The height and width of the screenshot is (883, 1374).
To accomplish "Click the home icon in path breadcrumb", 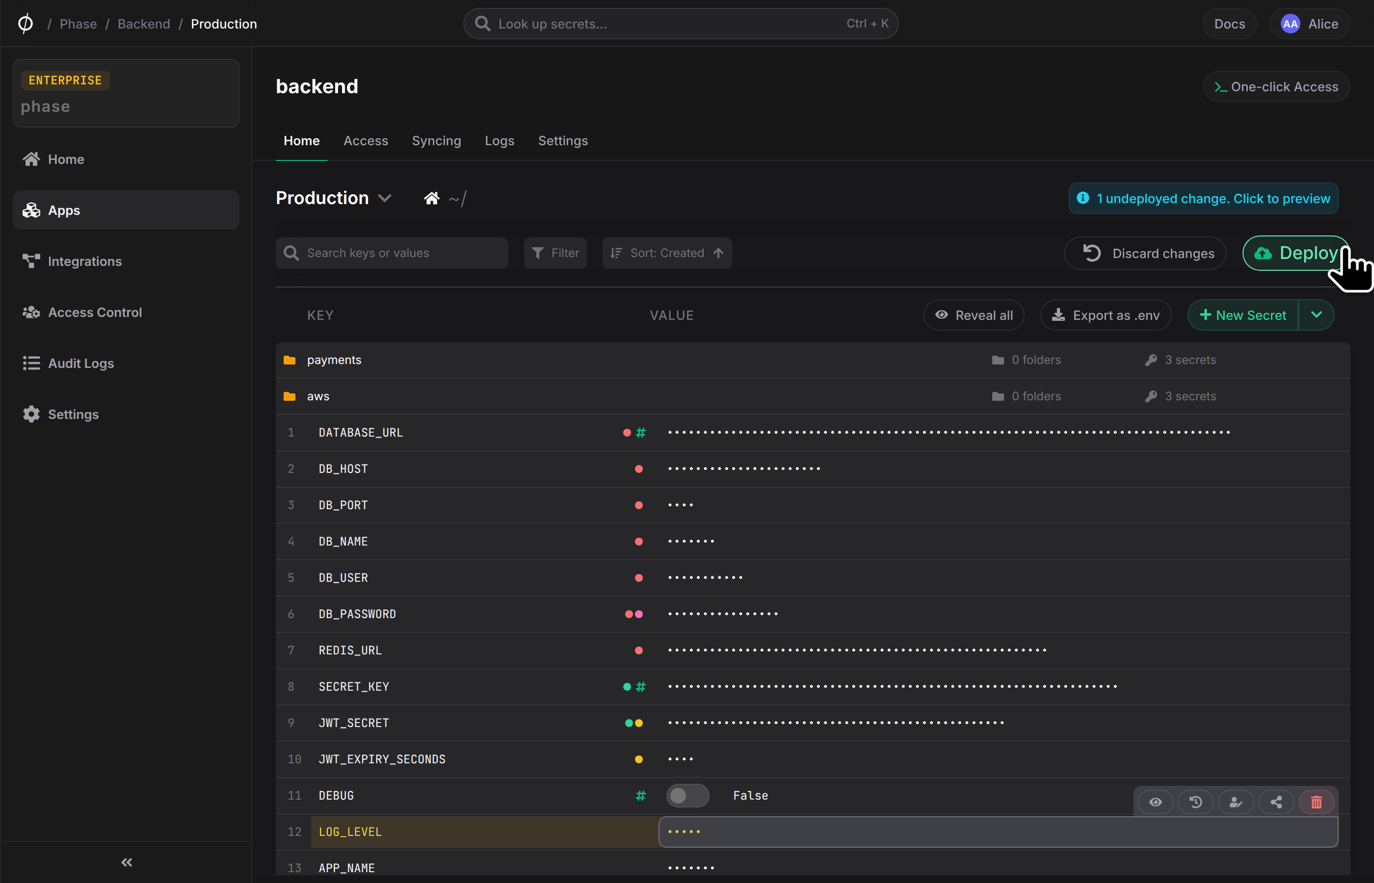I will (x=431, y=198).
